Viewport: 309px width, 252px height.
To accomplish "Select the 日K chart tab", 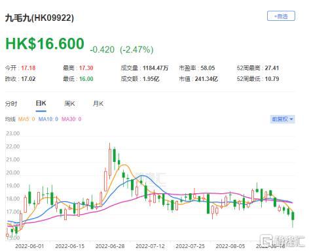I will coord(41,103).
